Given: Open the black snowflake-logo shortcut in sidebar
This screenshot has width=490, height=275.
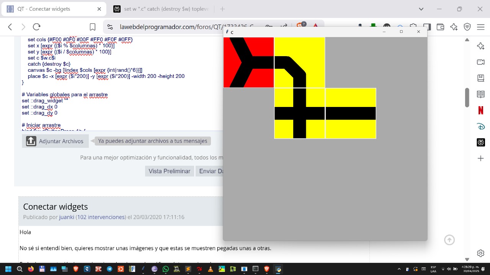Looking at the screenshot, I should click(481, 142).
